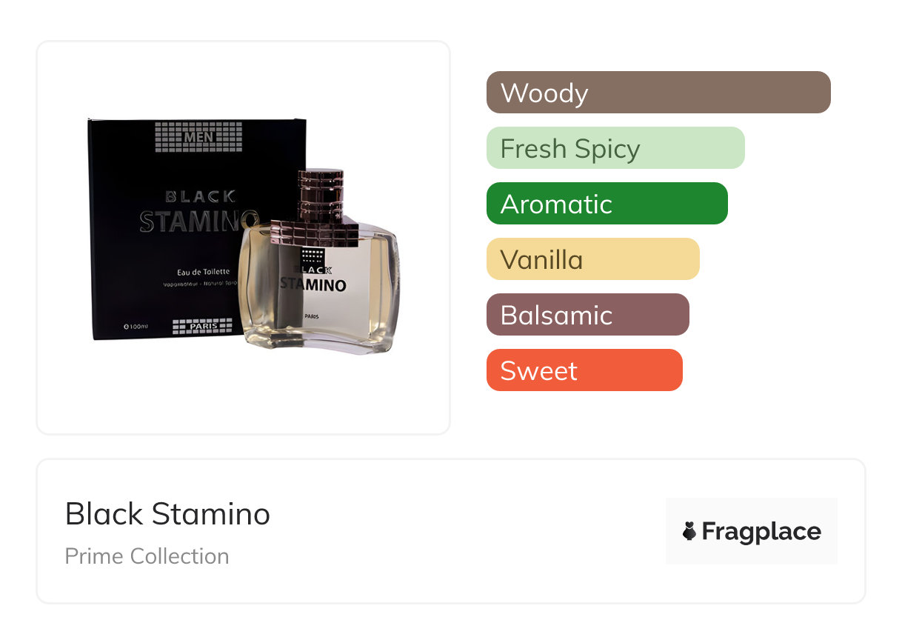The height and width of the screenshot is (640, 902).
Task: Click the MEN label atop the box
Action: 196,136
